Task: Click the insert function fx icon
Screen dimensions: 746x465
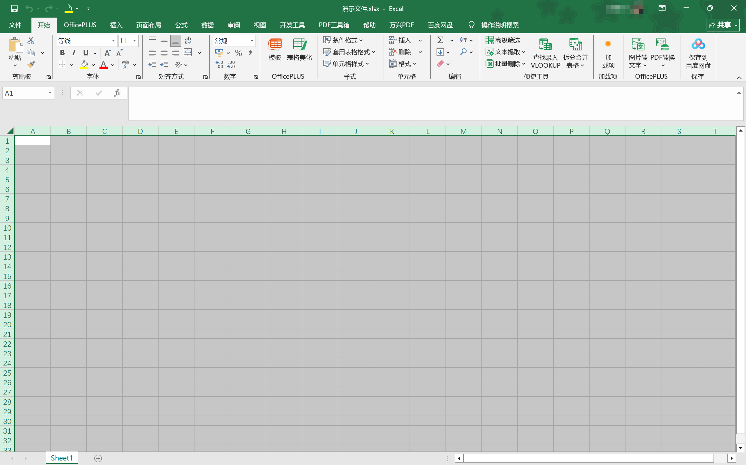Action: pos(117,93)
